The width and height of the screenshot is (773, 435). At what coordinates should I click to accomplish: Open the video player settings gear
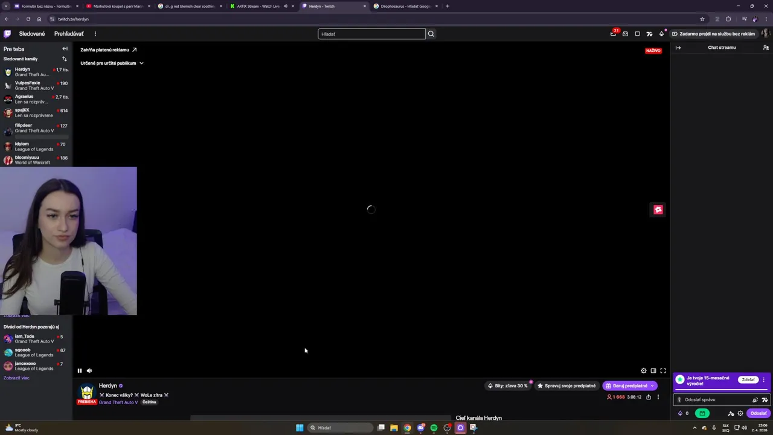coord(644,371)
